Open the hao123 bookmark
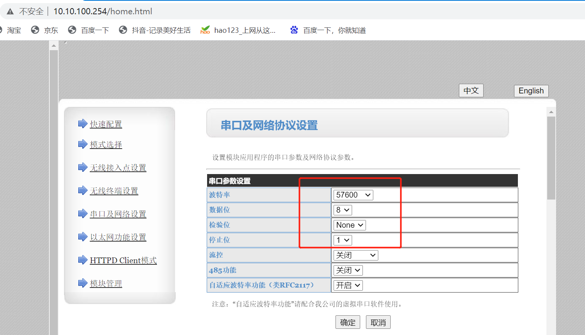 pyautogui.click(x=238, y=30)
